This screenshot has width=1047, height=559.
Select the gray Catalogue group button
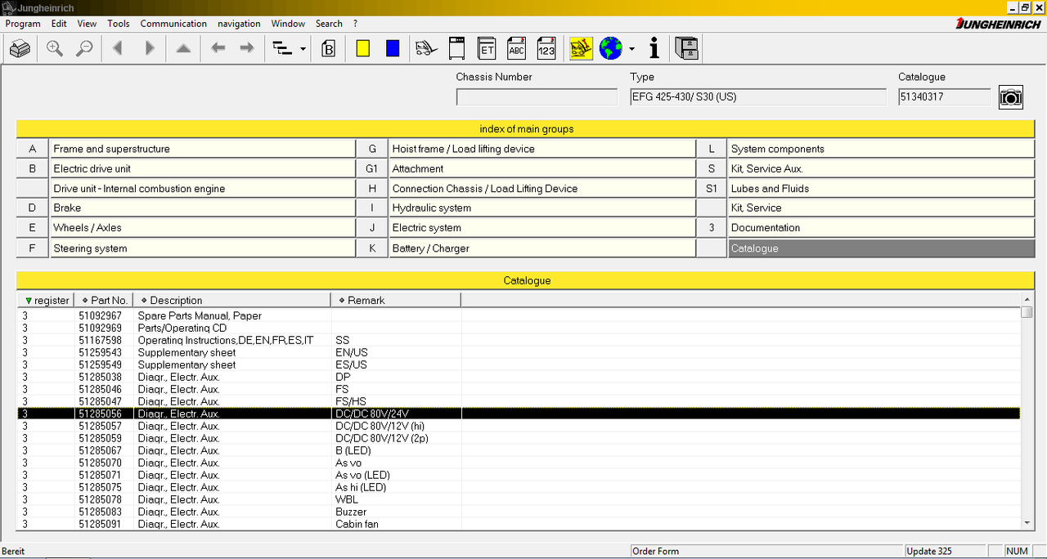tap(881, 248)
